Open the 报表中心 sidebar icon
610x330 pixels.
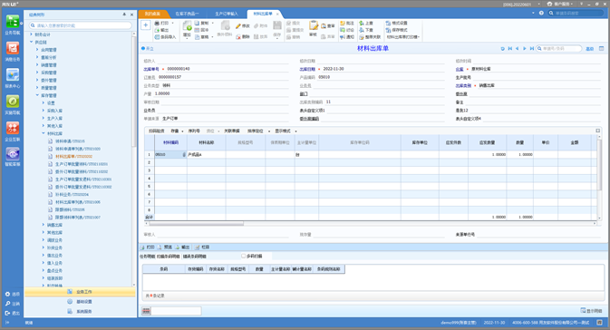coord(13,74)
